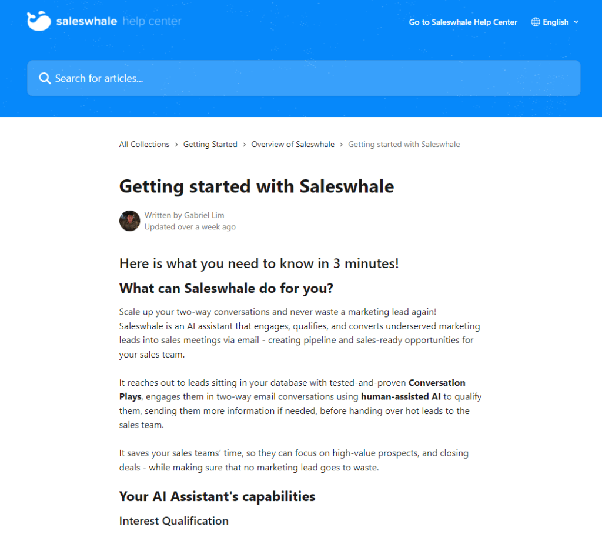
Task: Click the chevron after All Collections
Action: [176, 144]
